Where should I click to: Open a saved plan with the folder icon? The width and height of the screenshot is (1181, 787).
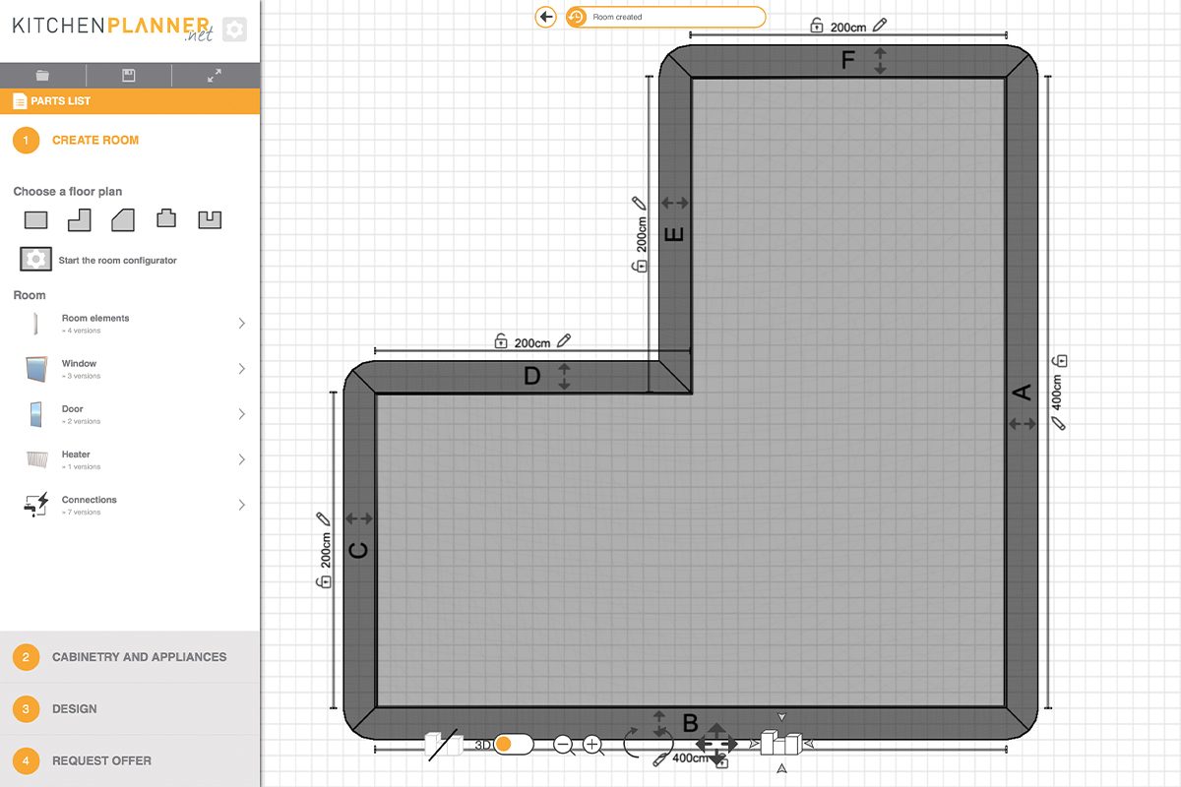tap(41, 76)
